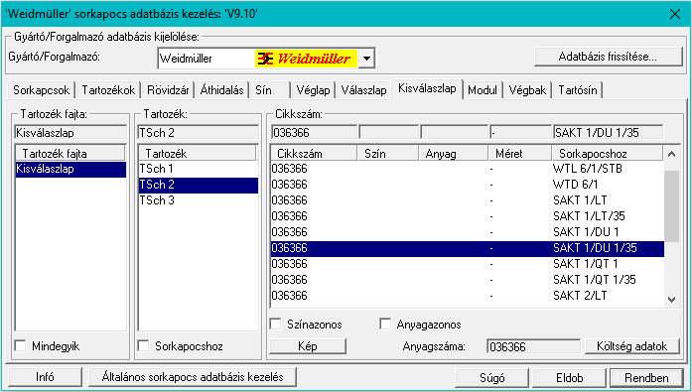
Task: Click the Tartozék field showing TSch 2
Action: pyautogui.click(x=199, y=132)
